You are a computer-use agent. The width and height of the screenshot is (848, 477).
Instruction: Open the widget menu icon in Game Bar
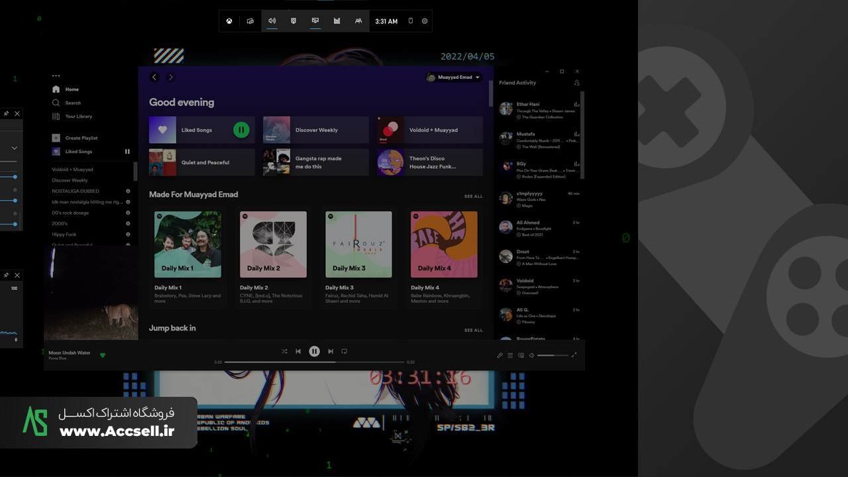click(x=250, y=21)
